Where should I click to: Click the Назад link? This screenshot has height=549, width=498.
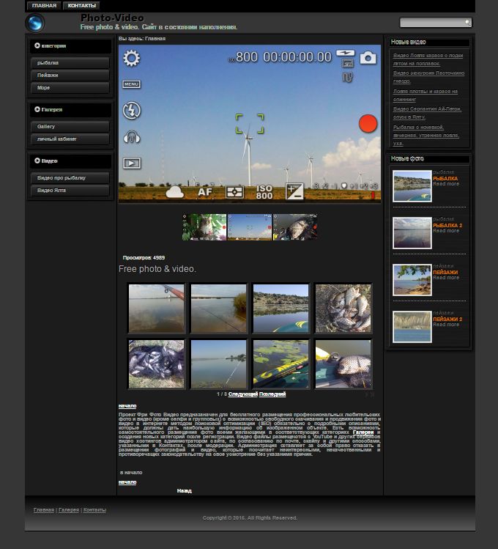pos(185,491)
